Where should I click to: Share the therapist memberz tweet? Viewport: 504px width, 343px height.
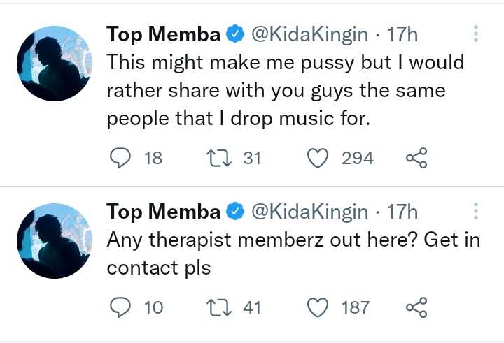(416, 307)
